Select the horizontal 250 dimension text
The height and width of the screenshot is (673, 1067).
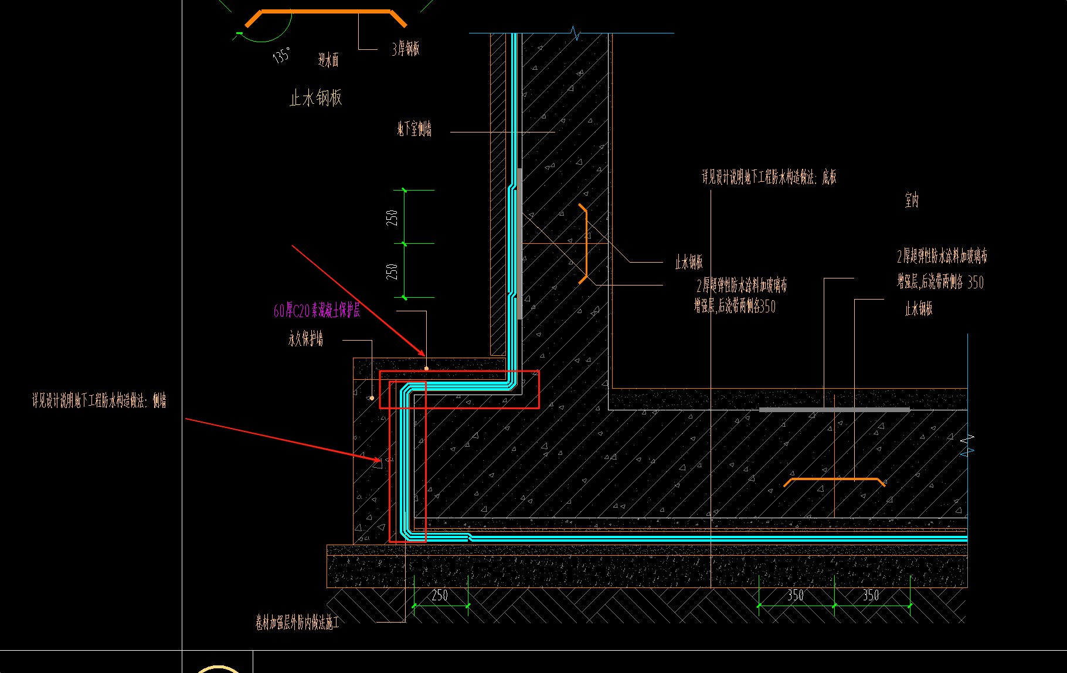pyautogui.click(x=440, y=596)
